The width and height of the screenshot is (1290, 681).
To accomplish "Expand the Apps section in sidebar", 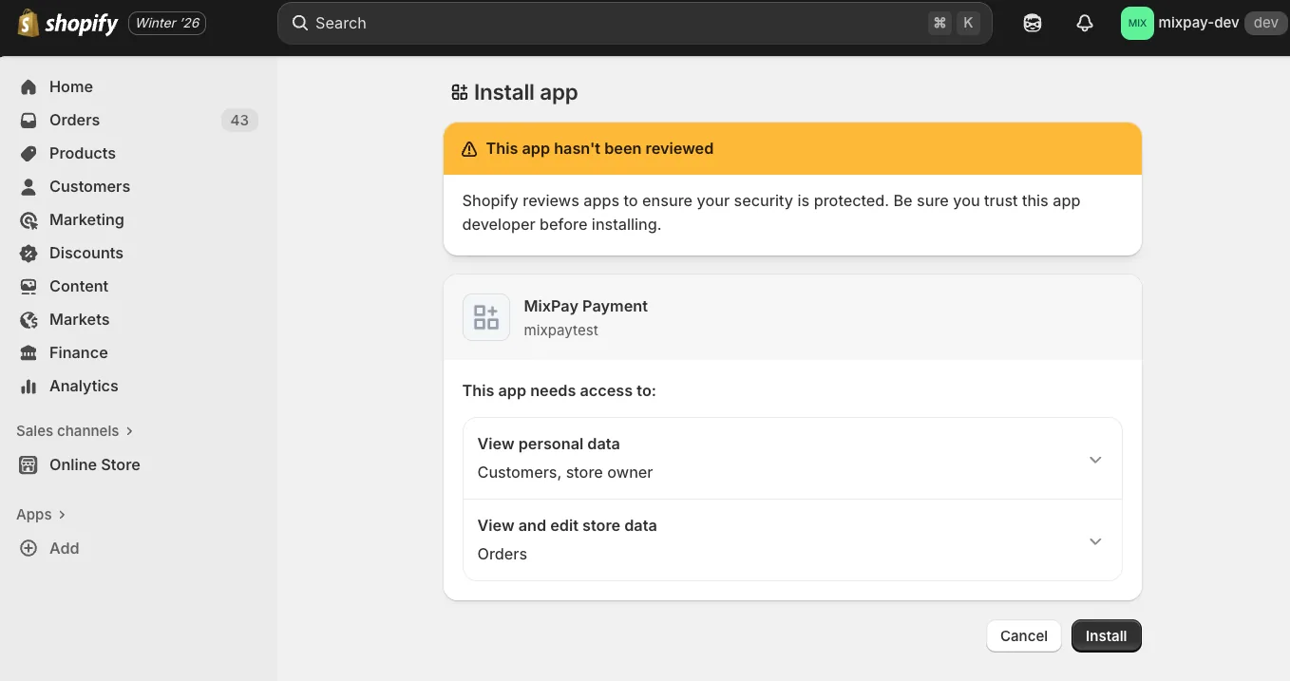I will 41,514.
